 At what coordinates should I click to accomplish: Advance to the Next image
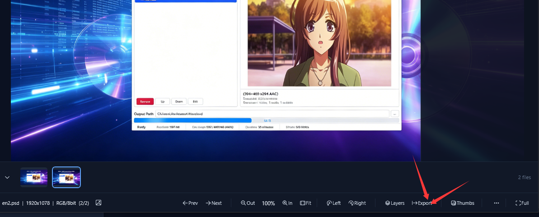click(x=213, y=203)
